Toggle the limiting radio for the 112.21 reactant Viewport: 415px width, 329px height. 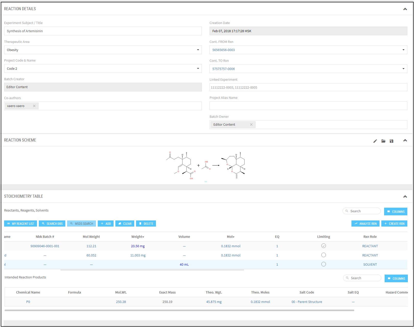(323, 246)
